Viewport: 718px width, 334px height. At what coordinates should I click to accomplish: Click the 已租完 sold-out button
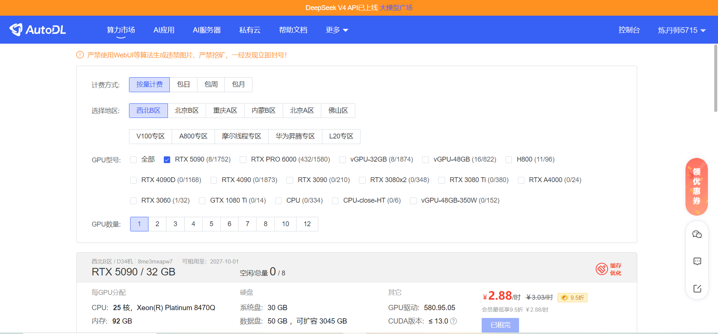[x=500, y=325]
